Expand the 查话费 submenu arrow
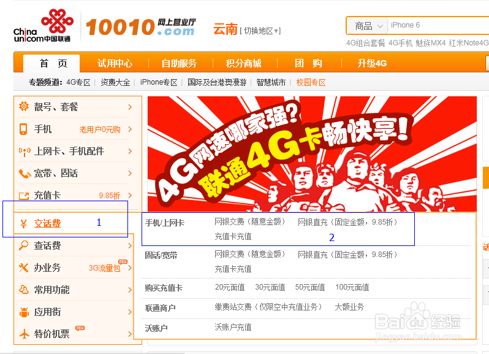Viewport: 489px width, 354px height. 130,245
